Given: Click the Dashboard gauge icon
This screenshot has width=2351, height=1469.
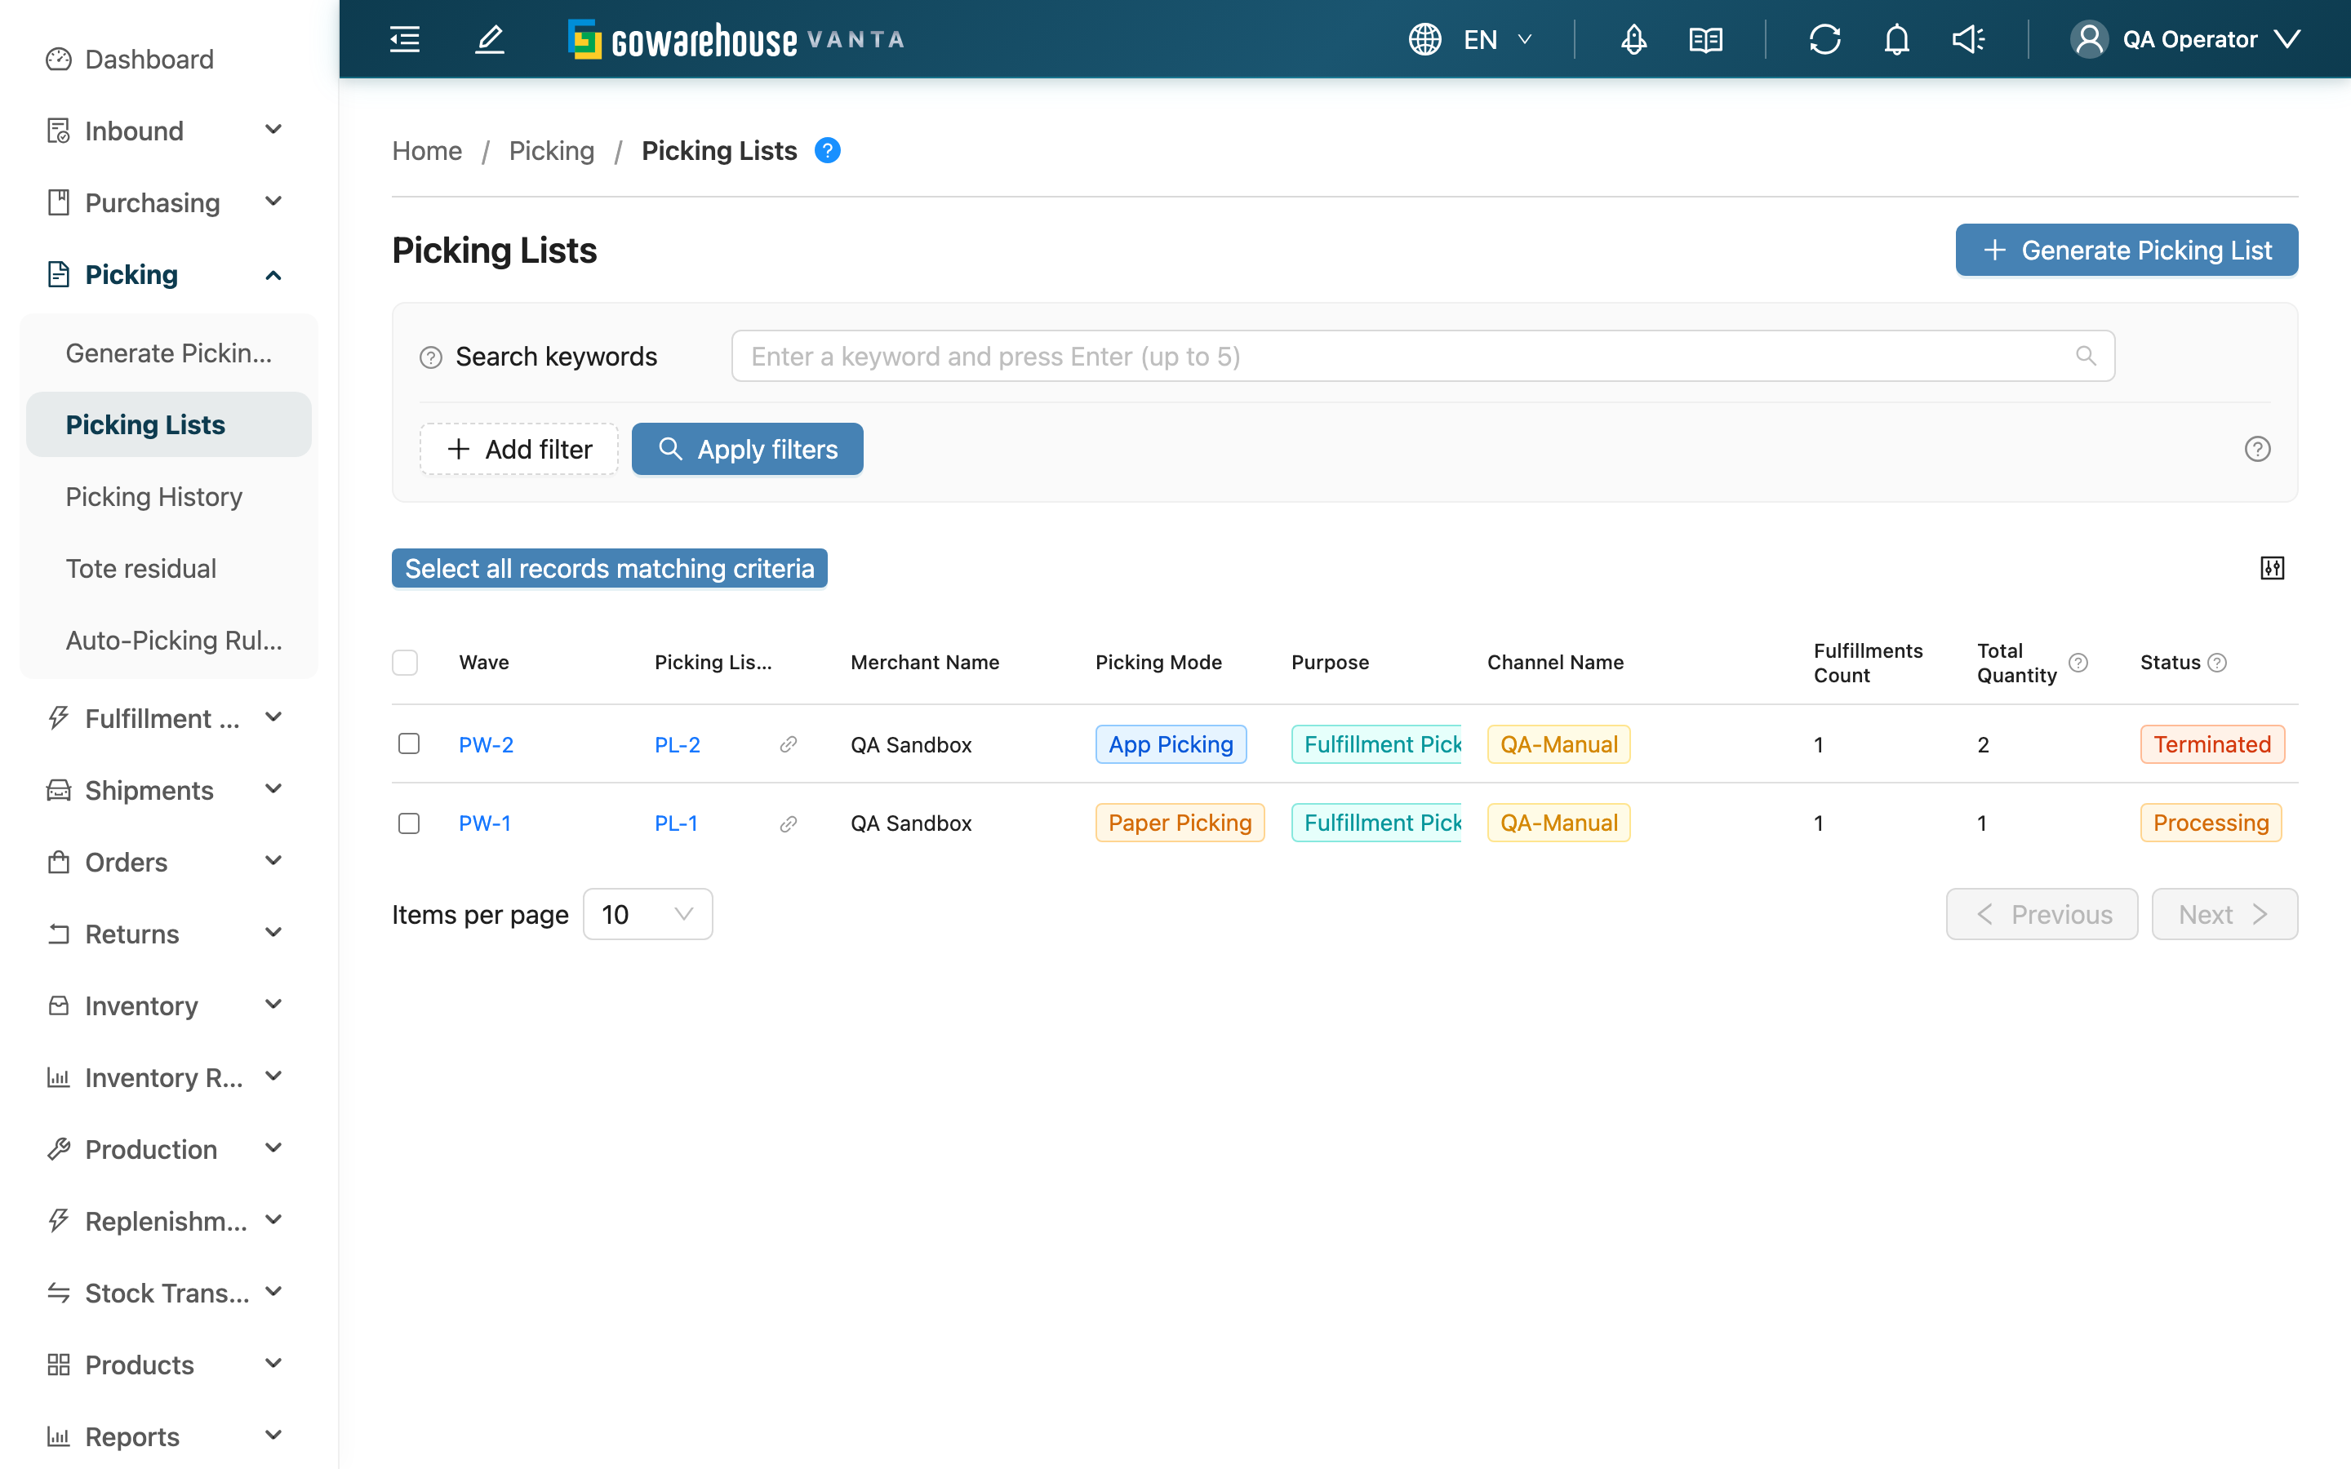Looking at the screenshot, I should 58,60.
